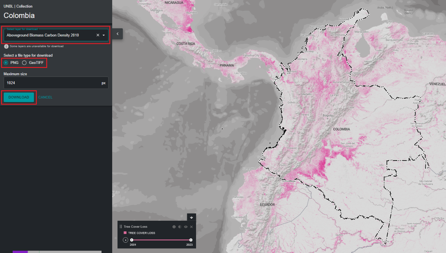Open Tree Cover Loss layer info
The width and height of the screenshot is (446, 253).
[x=174, y=227]
